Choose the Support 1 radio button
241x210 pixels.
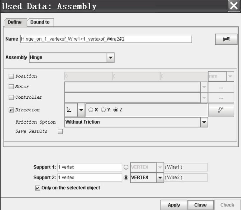click(126, 167)
